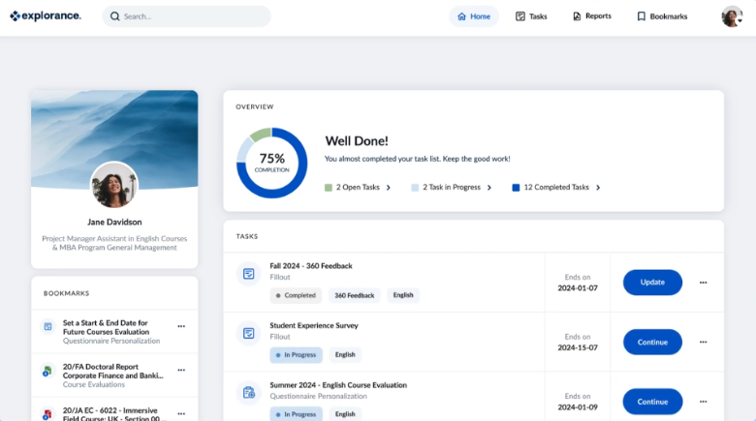The width and height of the screenshot is (756, 421).
Task: Click the search magnifier icon
Action: click(x=114, y=16)
